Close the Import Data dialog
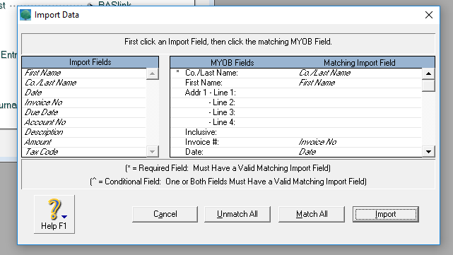453x255 pixels. point(429,15)
